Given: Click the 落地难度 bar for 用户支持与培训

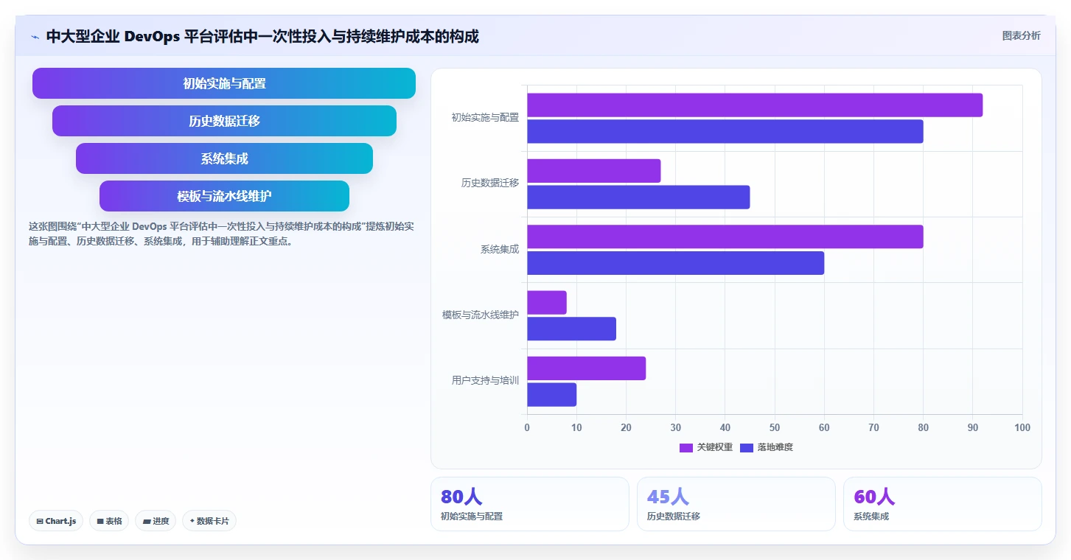Looking at the screenshot, I should pyautogui.click(x=551, y=394).
